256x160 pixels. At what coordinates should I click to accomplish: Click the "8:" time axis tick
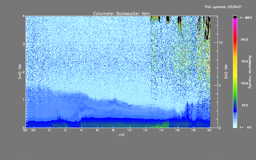pos(114,130)
